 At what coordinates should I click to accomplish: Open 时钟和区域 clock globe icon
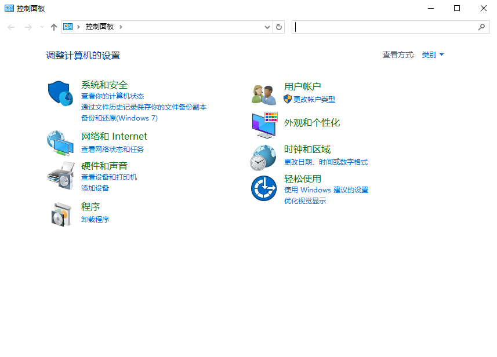264,157
